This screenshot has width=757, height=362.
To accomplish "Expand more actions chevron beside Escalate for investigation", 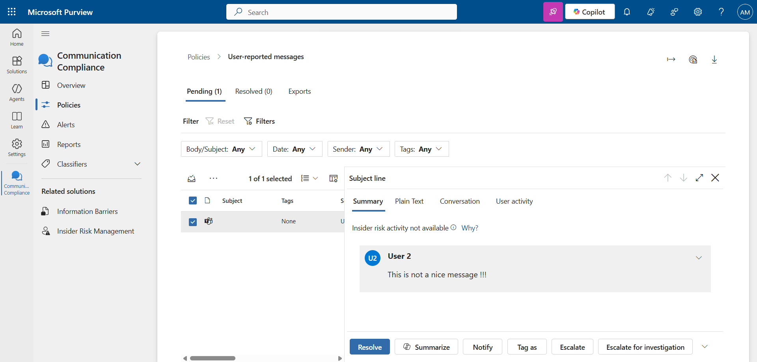I will 705,347.
